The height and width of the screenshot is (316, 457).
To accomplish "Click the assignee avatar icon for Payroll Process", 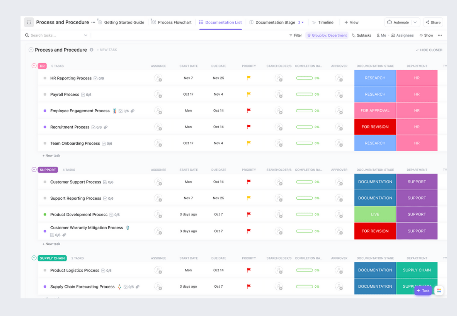I will (x=158, y=94).
